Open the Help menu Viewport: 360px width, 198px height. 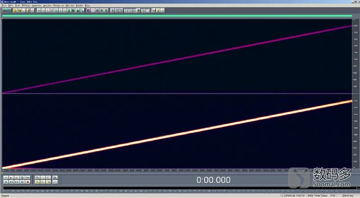click(x=87, y=5)
